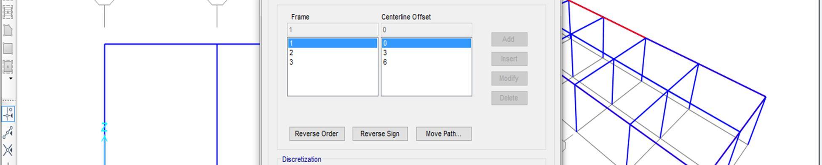Select the Draw Poly Area tool
The image size is (822, 165).
[8, 30]
